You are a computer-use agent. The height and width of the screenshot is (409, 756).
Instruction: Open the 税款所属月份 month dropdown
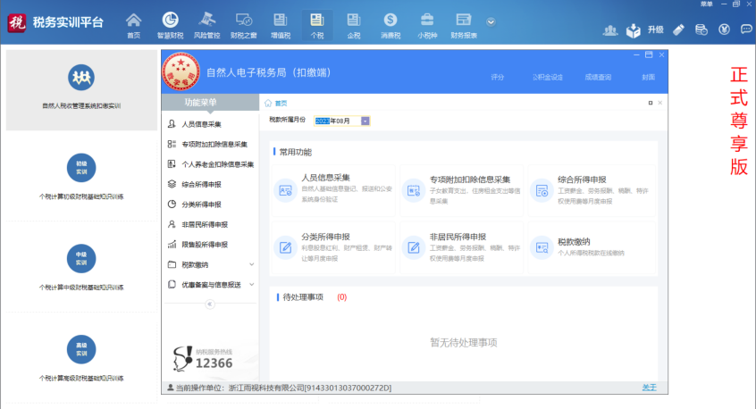click(x=365, y=121)
